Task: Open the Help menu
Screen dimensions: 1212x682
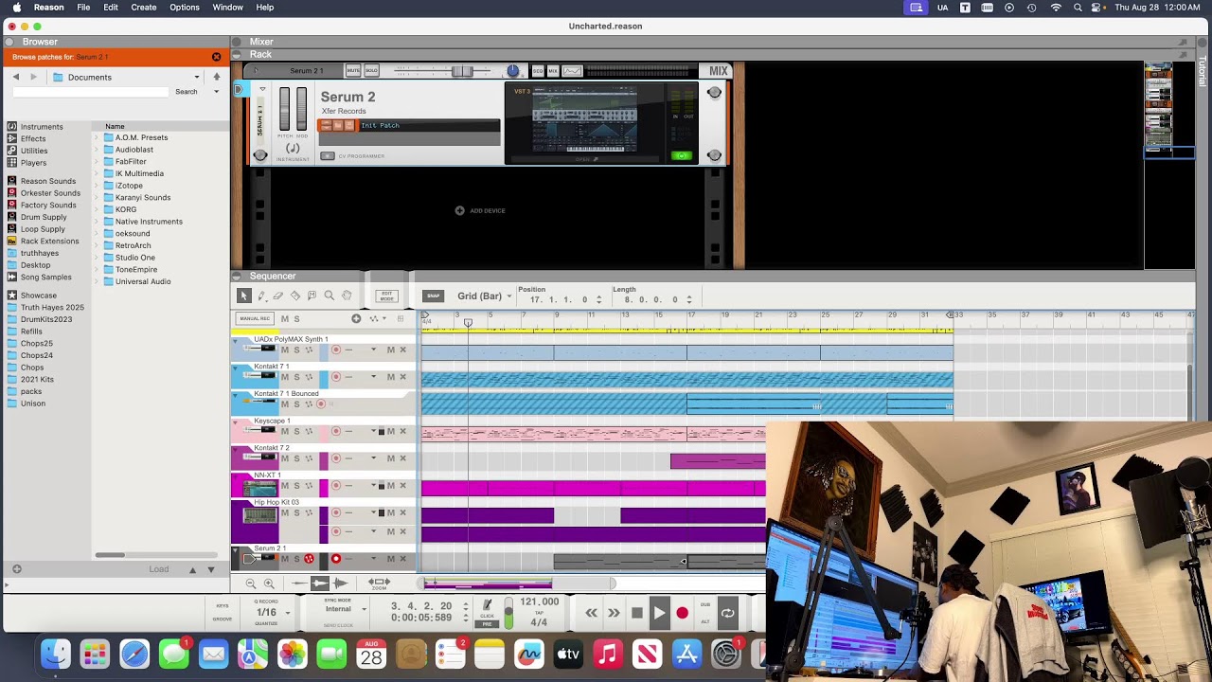Action: pyautogui.click(x=265, y=8)
